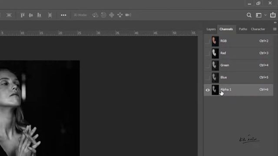Select the Green channel name

point(225,65)
